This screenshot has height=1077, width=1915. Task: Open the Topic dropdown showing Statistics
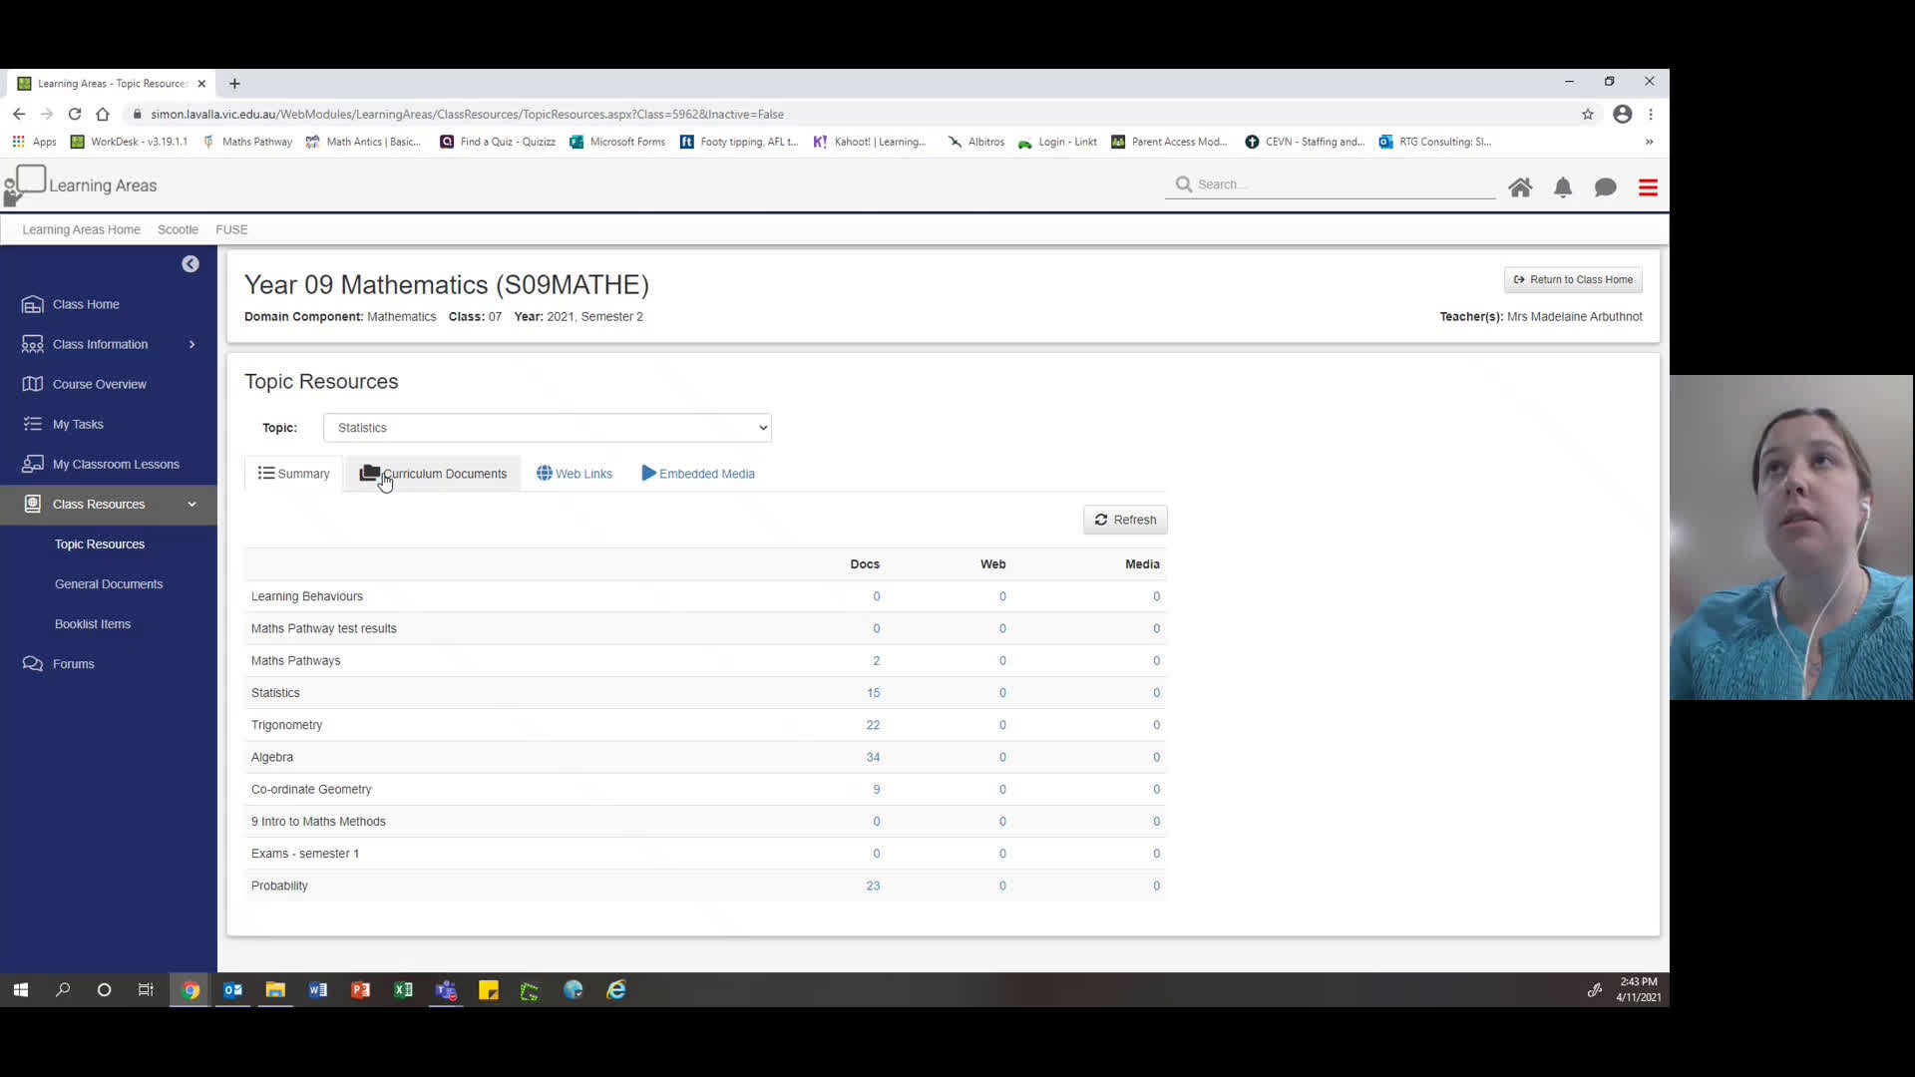point(547,427)
